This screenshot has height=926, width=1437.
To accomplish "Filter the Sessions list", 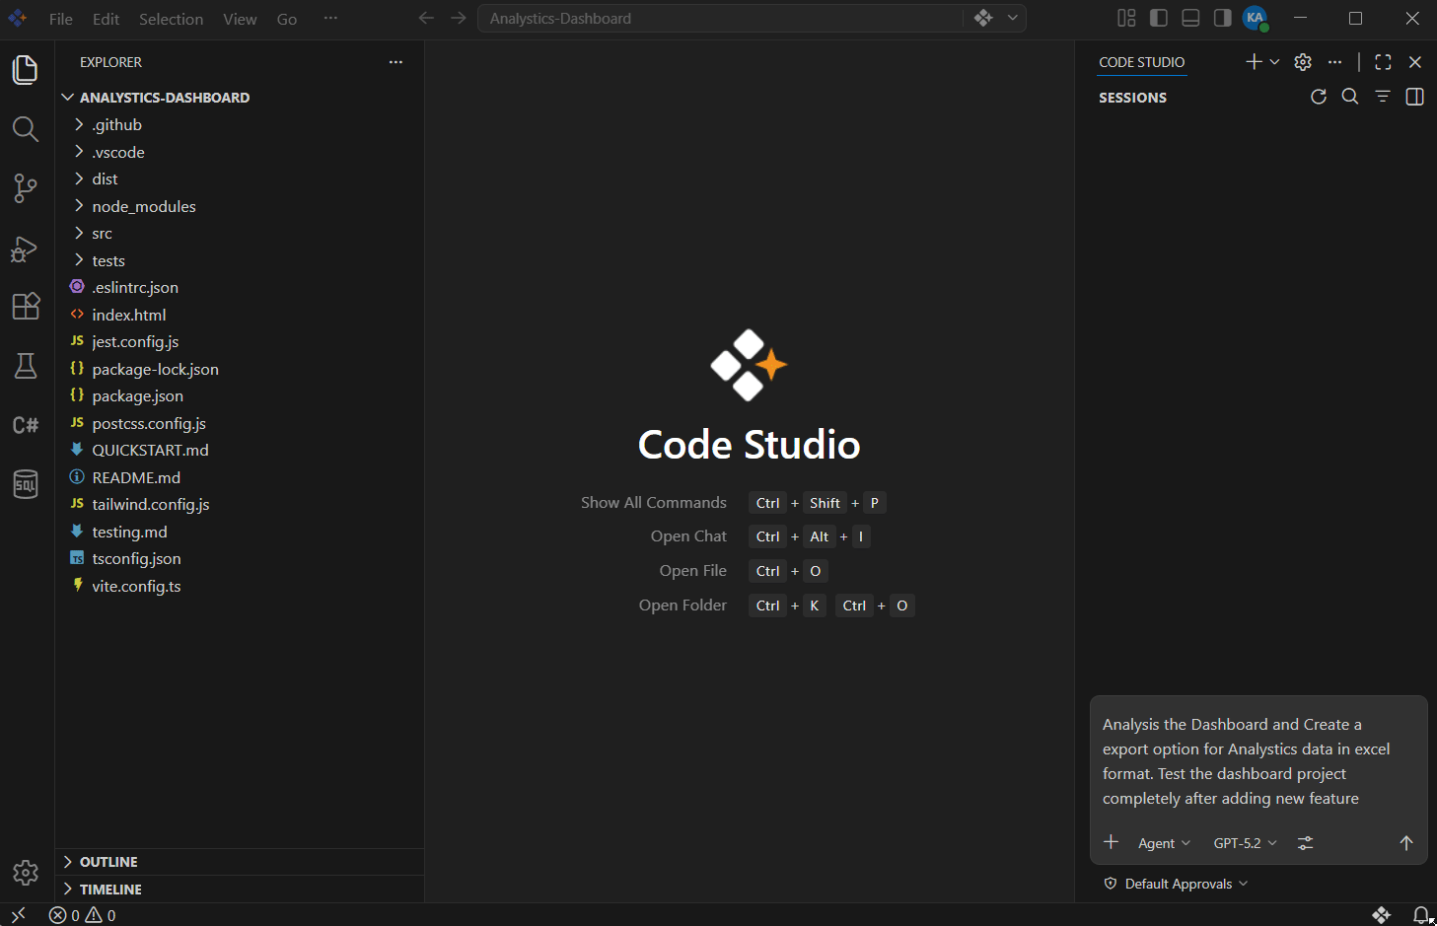I will 1383,97.
